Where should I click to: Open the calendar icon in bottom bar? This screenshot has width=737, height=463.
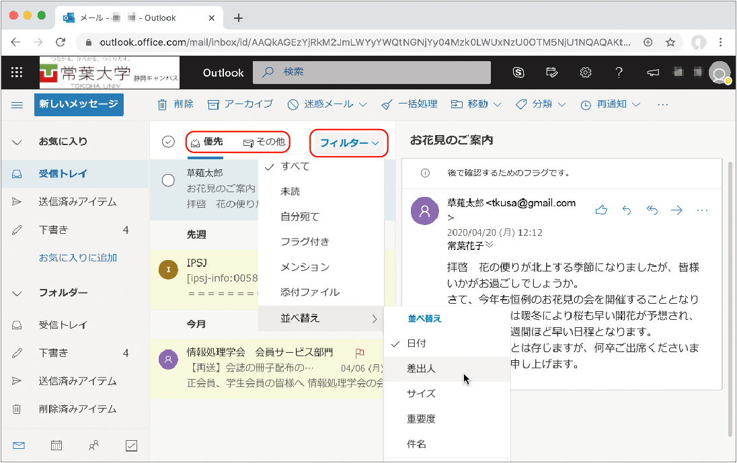click(x=56, y=446)
